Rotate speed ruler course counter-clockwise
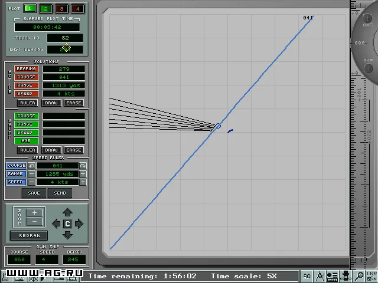Image resolution: width=378 pixels, height=283 pixels. click(31, 166)
